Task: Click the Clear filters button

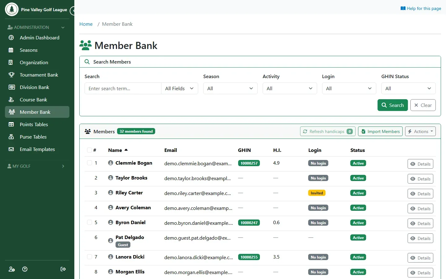Action: click(x=423, y=105)
